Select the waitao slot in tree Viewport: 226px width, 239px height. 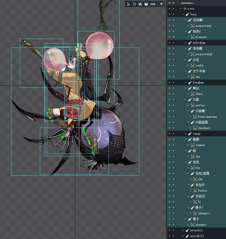(200, 105)
